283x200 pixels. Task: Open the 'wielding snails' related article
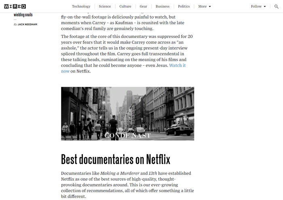coord(23,15)
